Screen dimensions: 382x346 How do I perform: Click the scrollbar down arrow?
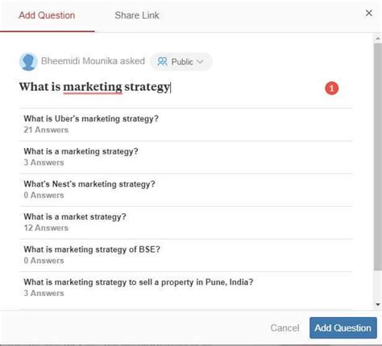pos(378,304)
